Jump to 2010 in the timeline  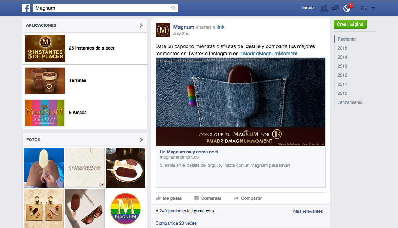(x=342, y=93)
